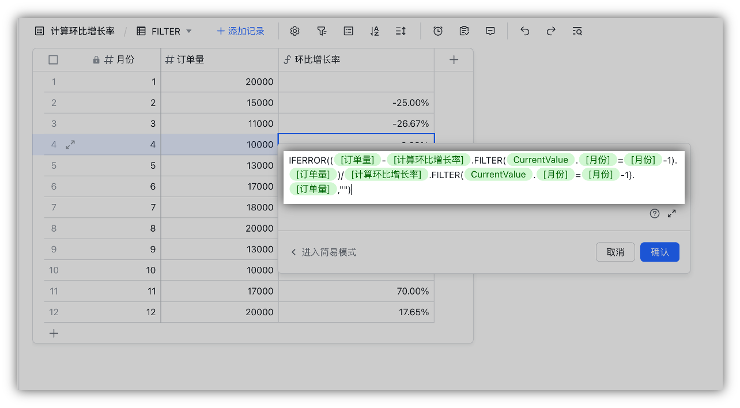
Task: Open the form view clipboard icon
Action: 464,31
